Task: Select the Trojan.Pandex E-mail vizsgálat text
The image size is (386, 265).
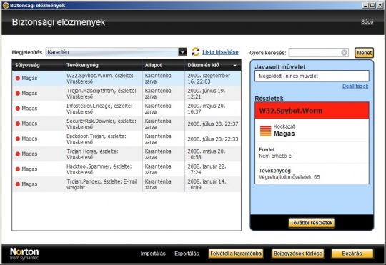Action: coord(102,184)
